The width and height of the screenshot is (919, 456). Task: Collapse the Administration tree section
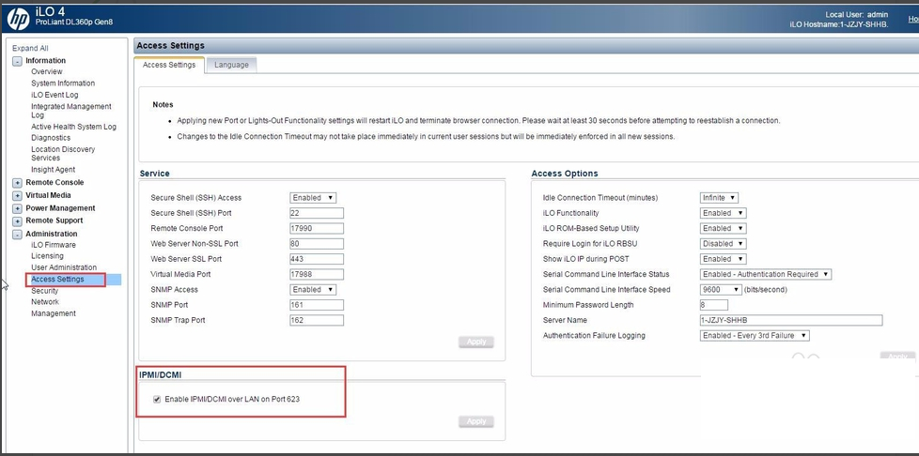pyautogui.click(x=18, y=235)
